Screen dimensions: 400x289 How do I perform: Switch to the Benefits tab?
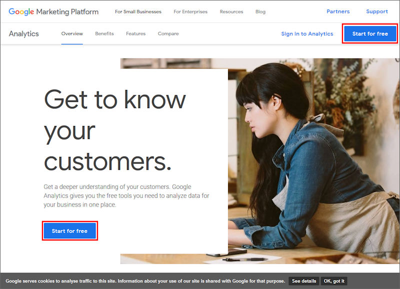pos(104,33)
